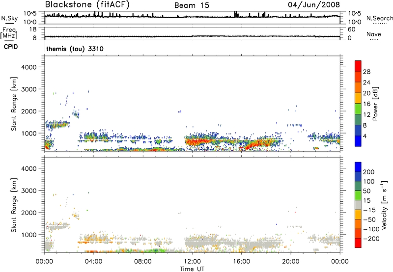393x272 pixels.
Task: Click the noise spike near 15:30 in N.Sky plot
Action: pyautogui.click(x=235, y=14)
